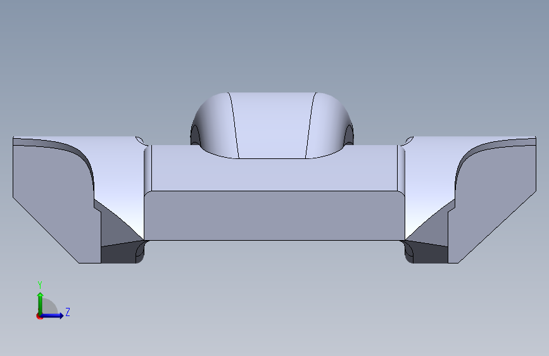Click the green Y axis arrow of the triad
The height and width of the screenshot is (356, 549).
tap(41, 303)
